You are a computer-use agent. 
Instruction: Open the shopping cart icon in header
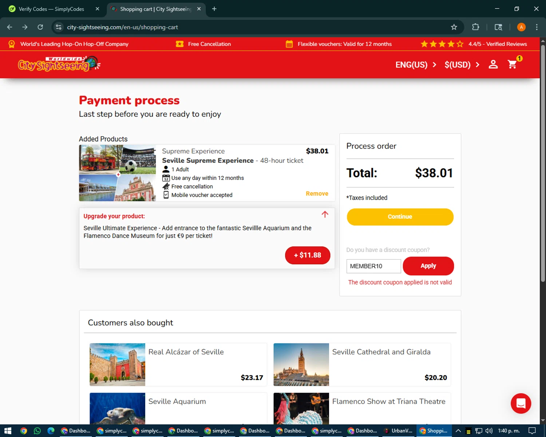tap(513, 64)
